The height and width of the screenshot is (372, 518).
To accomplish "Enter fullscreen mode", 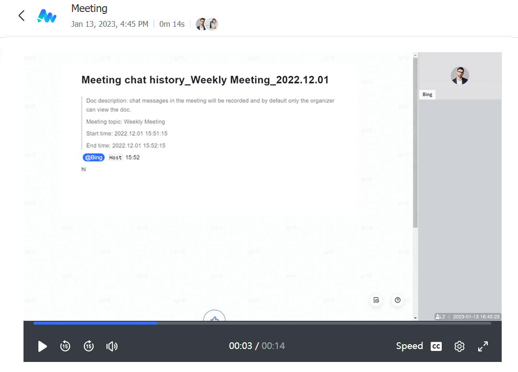I will pos(483,346).
